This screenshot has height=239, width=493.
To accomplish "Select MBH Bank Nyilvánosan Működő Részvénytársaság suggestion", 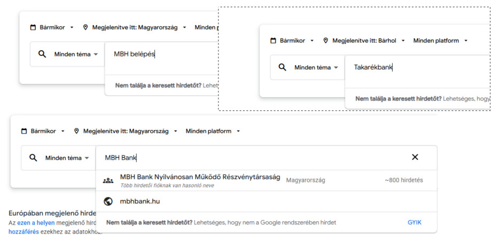I will coord(267,181).
